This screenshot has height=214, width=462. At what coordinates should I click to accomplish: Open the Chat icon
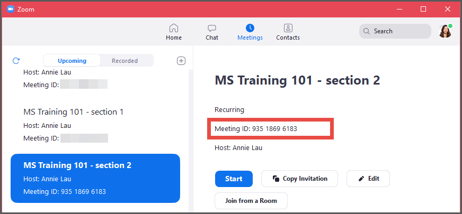[212, 29]
